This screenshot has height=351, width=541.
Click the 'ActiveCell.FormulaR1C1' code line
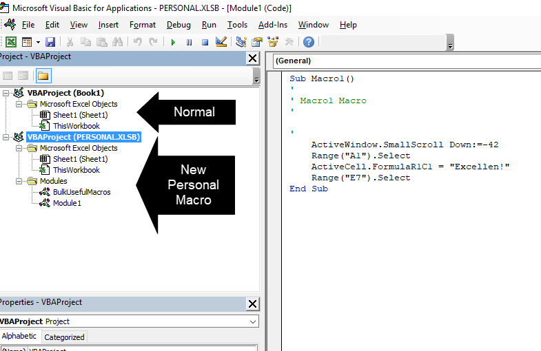point(410,167)
